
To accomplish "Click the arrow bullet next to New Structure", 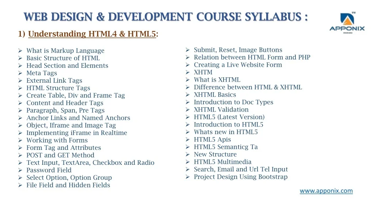I will pyautogui.click(x=187, y=155).
